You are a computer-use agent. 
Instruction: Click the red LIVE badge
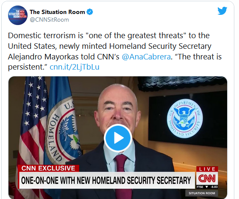[207, 169]
